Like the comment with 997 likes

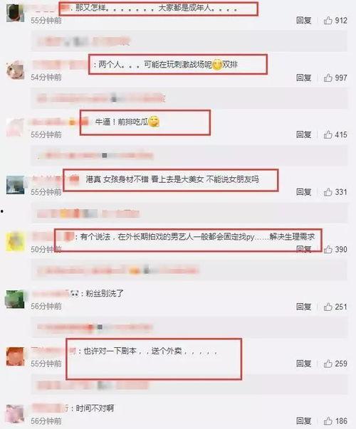(x=328, y=78)
